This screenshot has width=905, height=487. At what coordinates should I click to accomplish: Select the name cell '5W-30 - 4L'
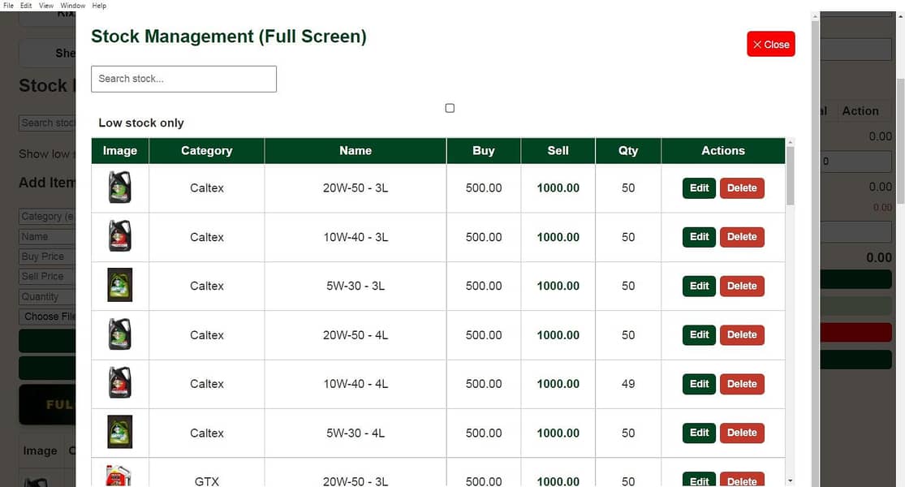click(x=356, y=433)
